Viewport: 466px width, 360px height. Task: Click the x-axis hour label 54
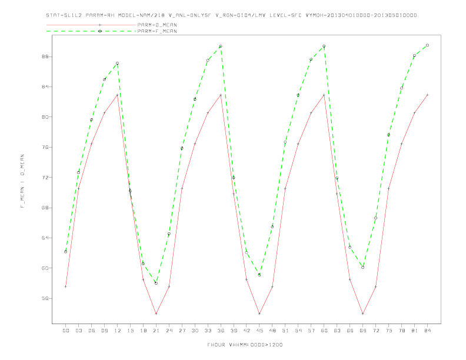click(298, 331)
